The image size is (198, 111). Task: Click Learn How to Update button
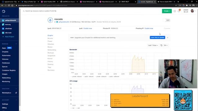157,38
